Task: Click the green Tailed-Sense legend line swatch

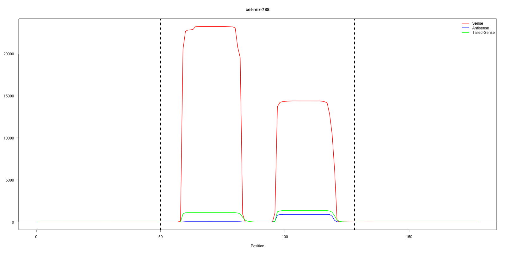Action: (465, 33)
